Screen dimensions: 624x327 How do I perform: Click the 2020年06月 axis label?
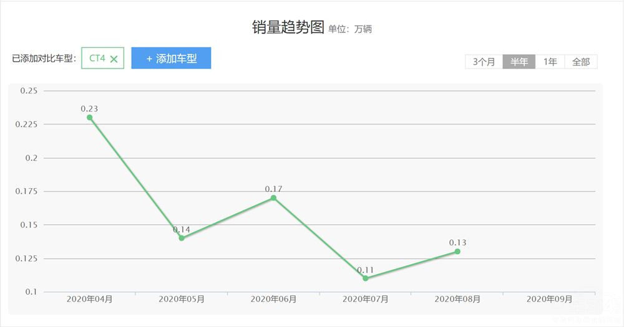point(273,299)
